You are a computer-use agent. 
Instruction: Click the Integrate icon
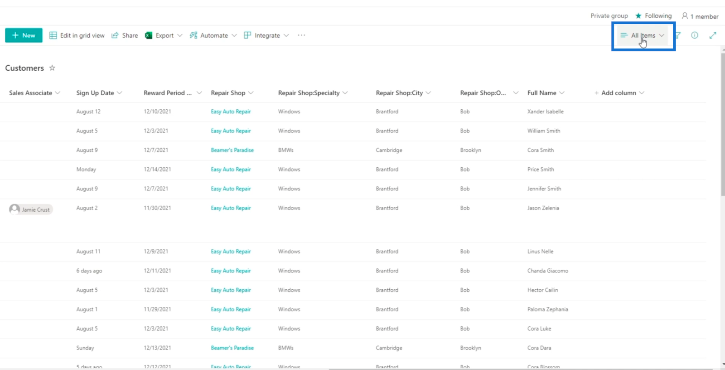coord(247,35)
